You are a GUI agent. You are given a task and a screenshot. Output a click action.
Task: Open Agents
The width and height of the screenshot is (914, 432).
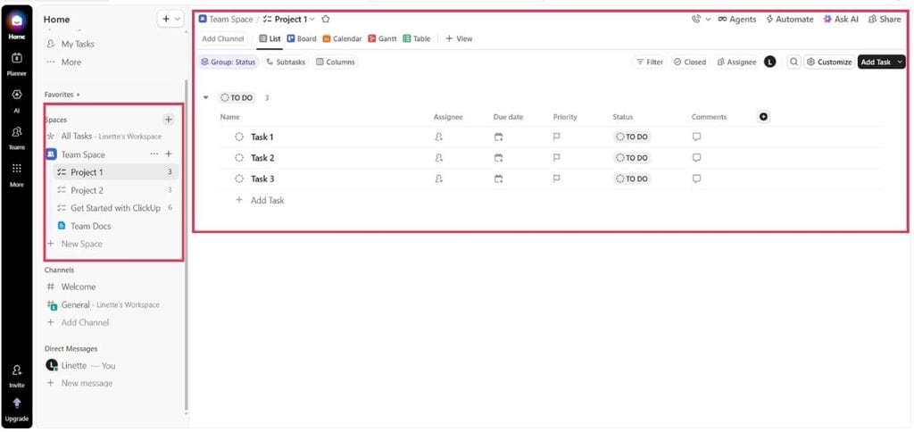[736, 20]
